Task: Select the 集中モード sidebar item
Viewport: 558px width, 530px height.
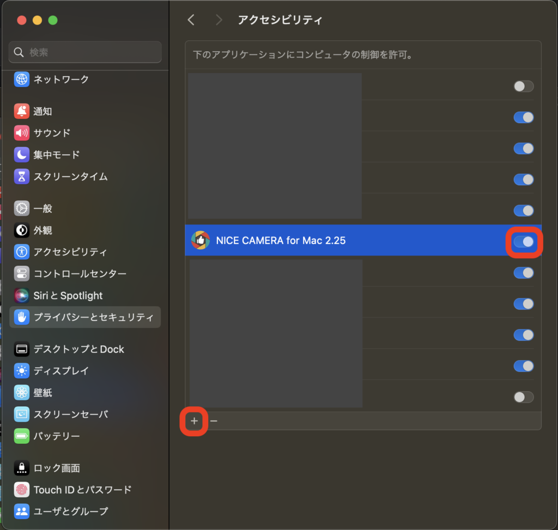Action: pos(85,155)
